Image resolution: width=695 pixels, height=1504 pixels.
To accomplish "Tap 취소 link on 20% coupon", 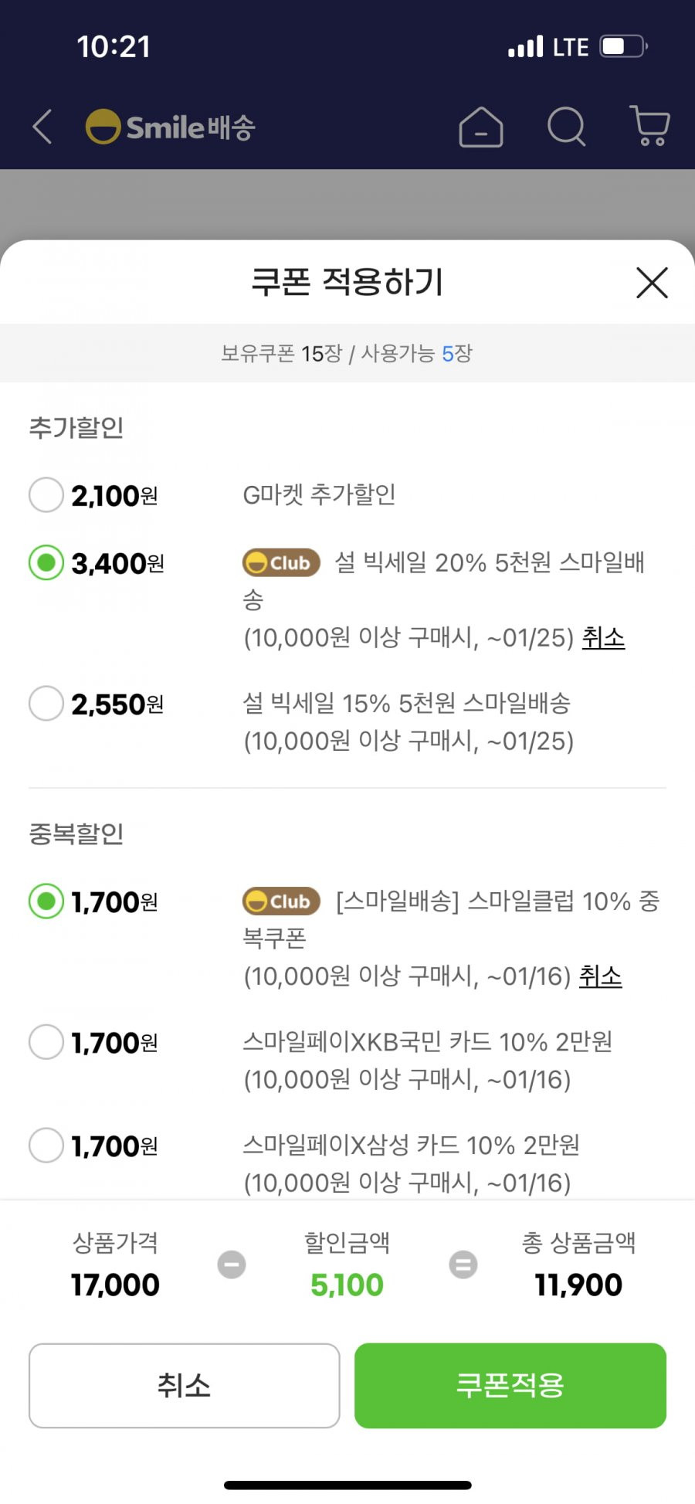I will click(x=603, y=638).
